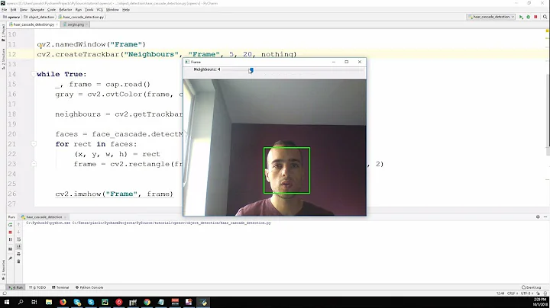Open the Event Log
Screen dimensions: 550x308
(x=531, y=287)
